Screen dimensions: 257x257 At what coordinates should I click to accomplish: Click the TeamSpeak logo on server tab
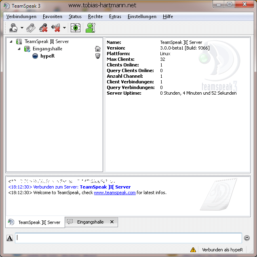[x=11, y=222]
